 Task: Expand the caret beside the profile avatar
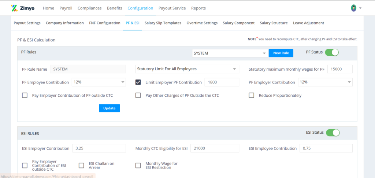pyautogui.click(x=360, y=8)
